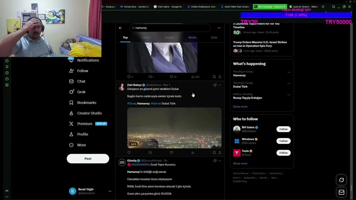Screen dimensions: 356x200
Task: Repost the post with 1 repost
Action: tap(151, 77)
